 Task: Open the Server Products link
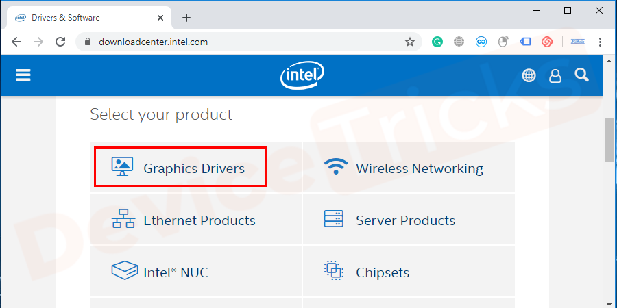(x=405, y=220)
